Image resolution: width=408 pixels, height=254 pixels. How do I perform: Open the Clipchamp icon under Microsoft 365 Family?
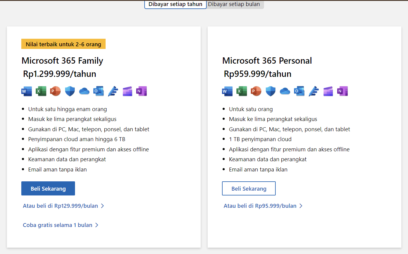[x=127, y=91]
